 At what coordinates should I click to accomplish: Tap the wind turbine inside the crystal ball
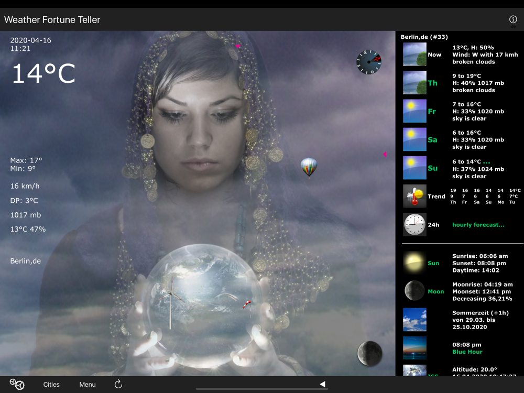point(170,302)
